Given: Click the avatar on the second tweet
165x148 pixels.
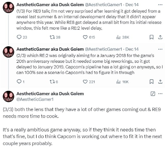Looking at the screenshot, I should pyautogui.click(x=8, y=52).
